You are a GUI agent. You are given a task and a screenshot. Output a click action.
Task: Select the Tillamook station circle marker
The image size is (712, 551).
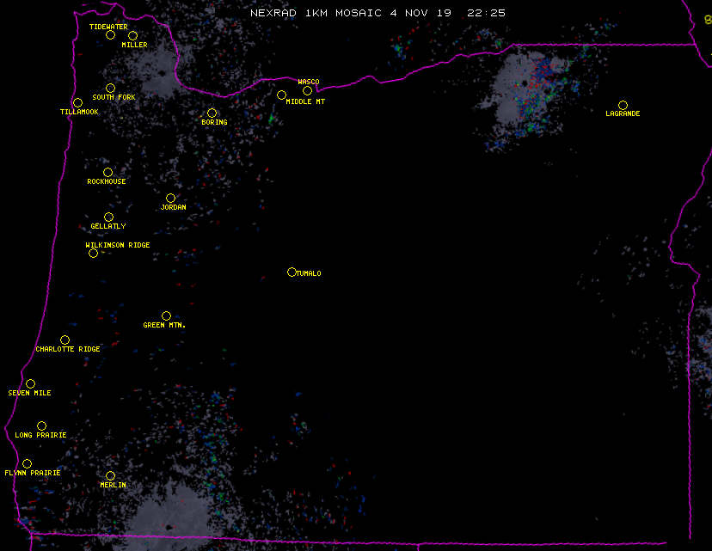click(77, 103)
